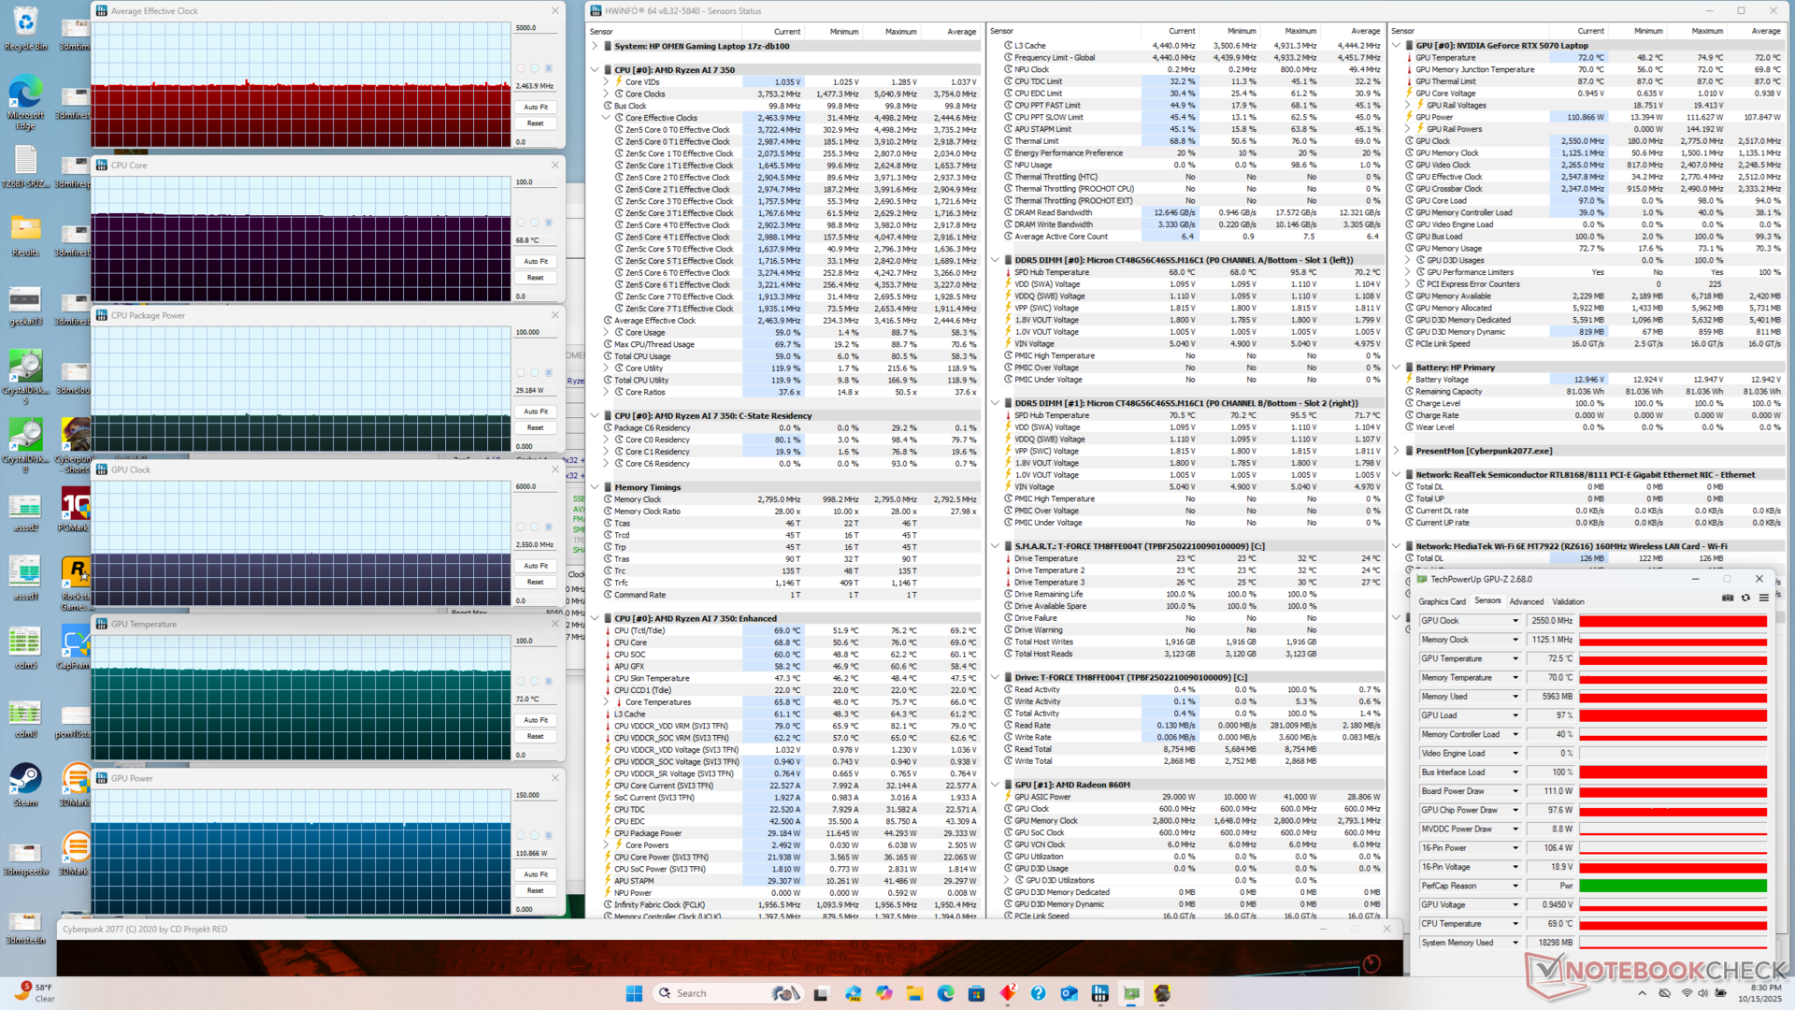Expand the PresentMon Cyberpunk2077.exe section
The width and height of the screenshot is (1795, 1010).
[1396, 451]
